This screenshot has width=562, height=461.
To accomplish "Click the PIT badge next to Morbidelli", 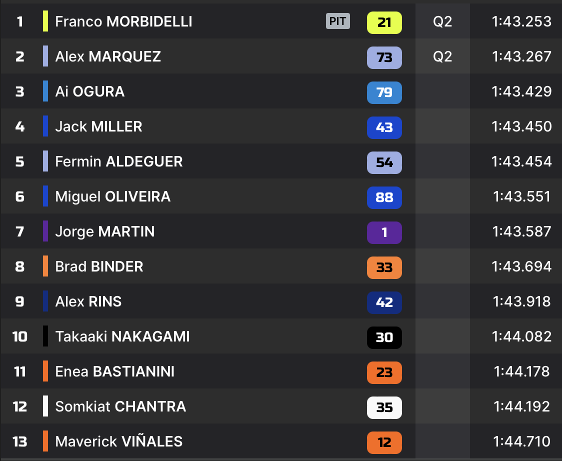I will 337,21.
